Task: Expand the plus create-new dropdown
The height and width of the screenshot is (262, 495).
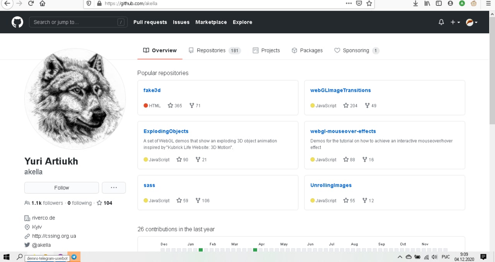Action: 455,22
